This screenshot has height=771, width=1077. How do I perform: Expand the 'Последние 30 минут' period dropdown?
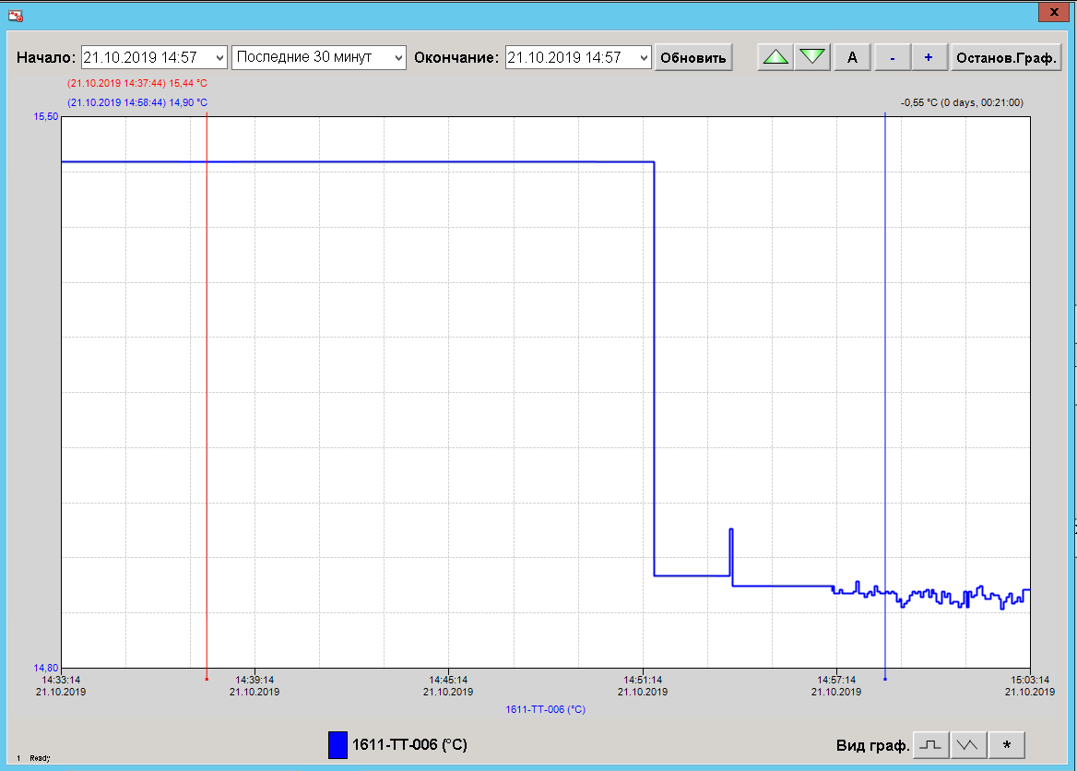click(397, 57)
